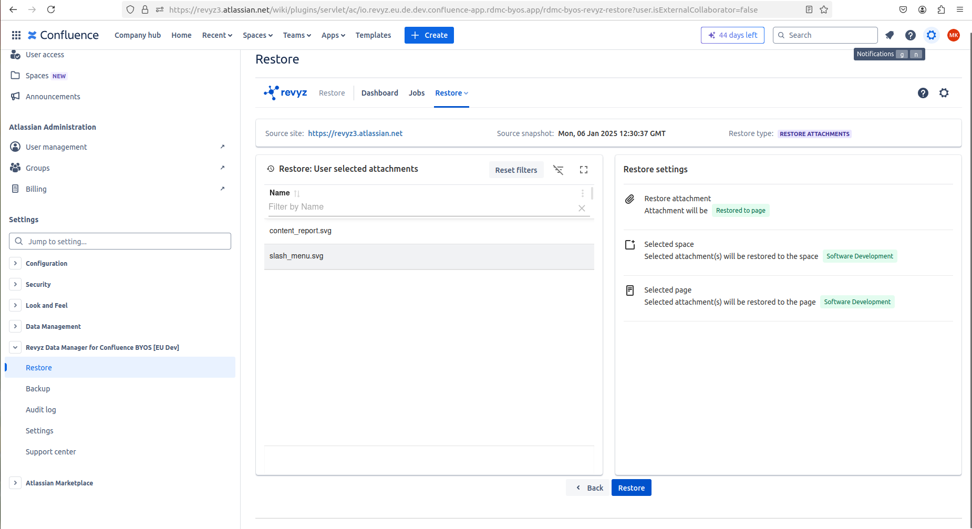Clear filters using the crossed-filter icon

click(558, 170)
